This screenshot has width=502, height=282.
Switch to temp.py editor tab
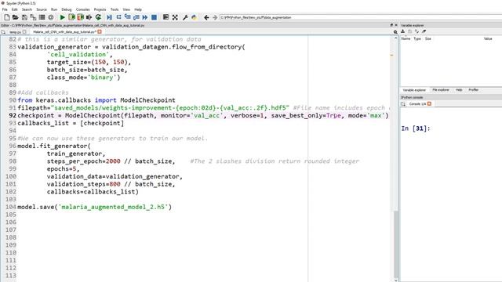tap(15, 32)
